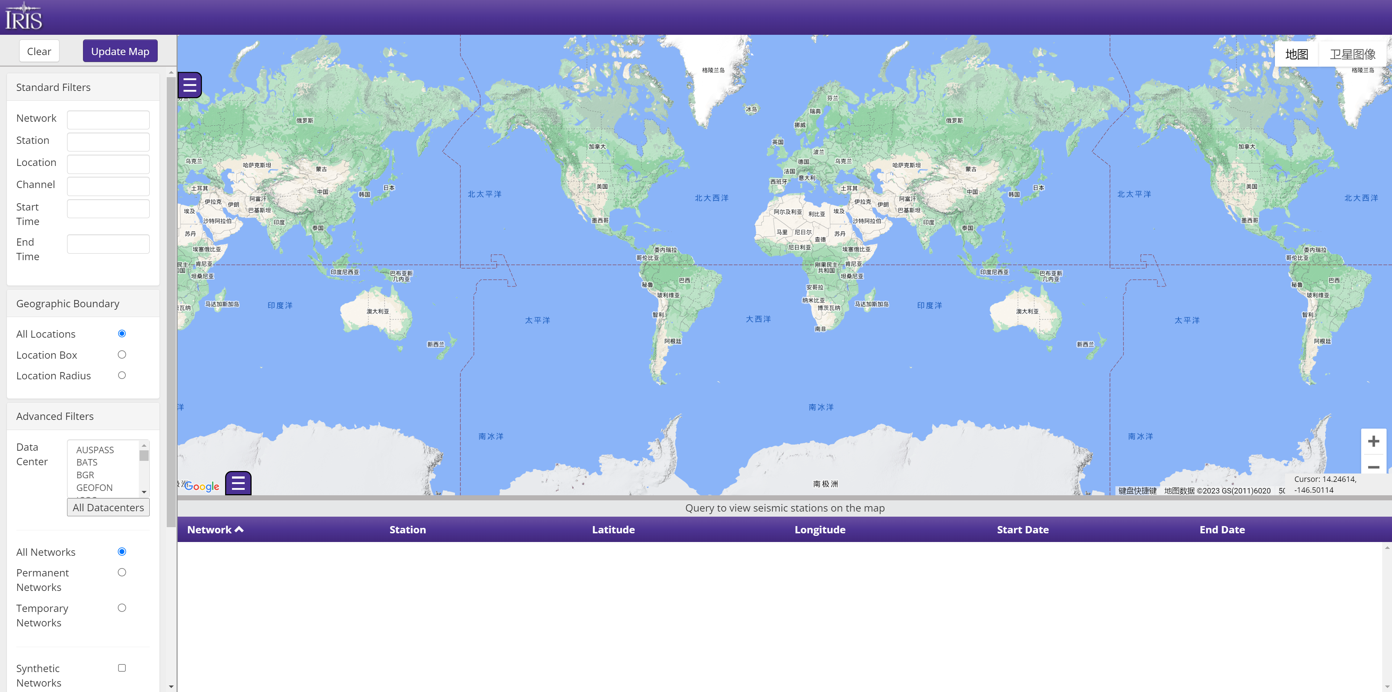Zoom in the map with plus

(1373, 441)
